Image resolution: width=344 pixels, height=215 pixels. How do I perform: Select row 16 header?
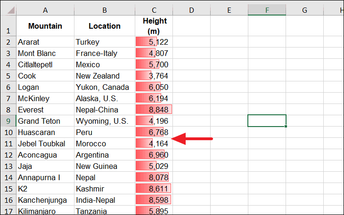coord(8,200)
